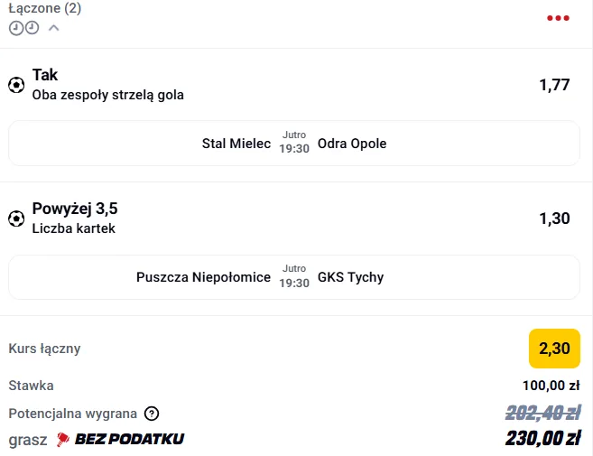Click the 100,00 zł stake amount
The image size is (593, 456).
click(551, 386)
